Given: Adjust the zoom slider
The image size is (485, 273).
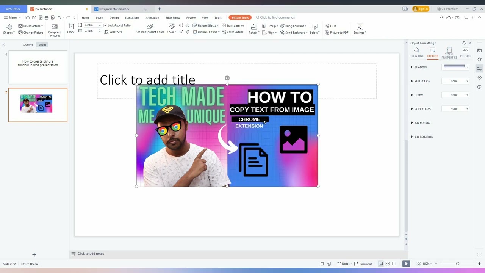Looking at the screenshot, I should pyautogui.click(x=457, y=264).
